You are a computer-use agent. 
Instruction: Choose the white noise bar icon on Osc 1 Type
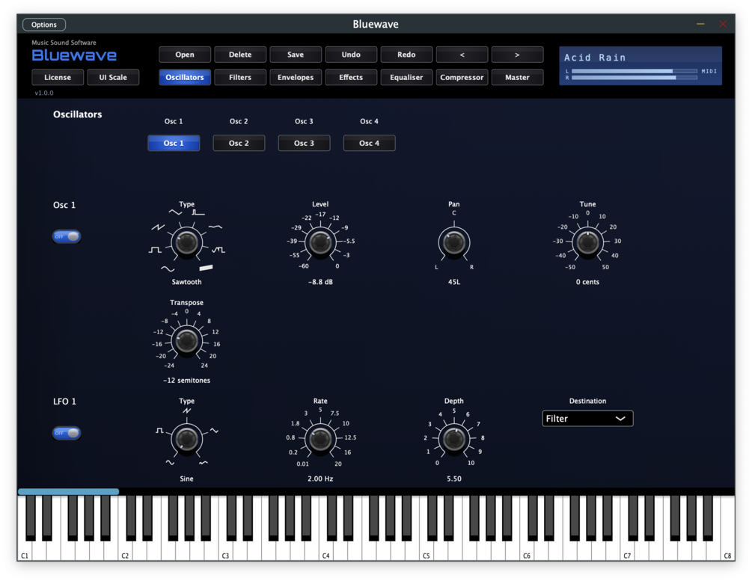pyautogui.click(x=207, y=268)
